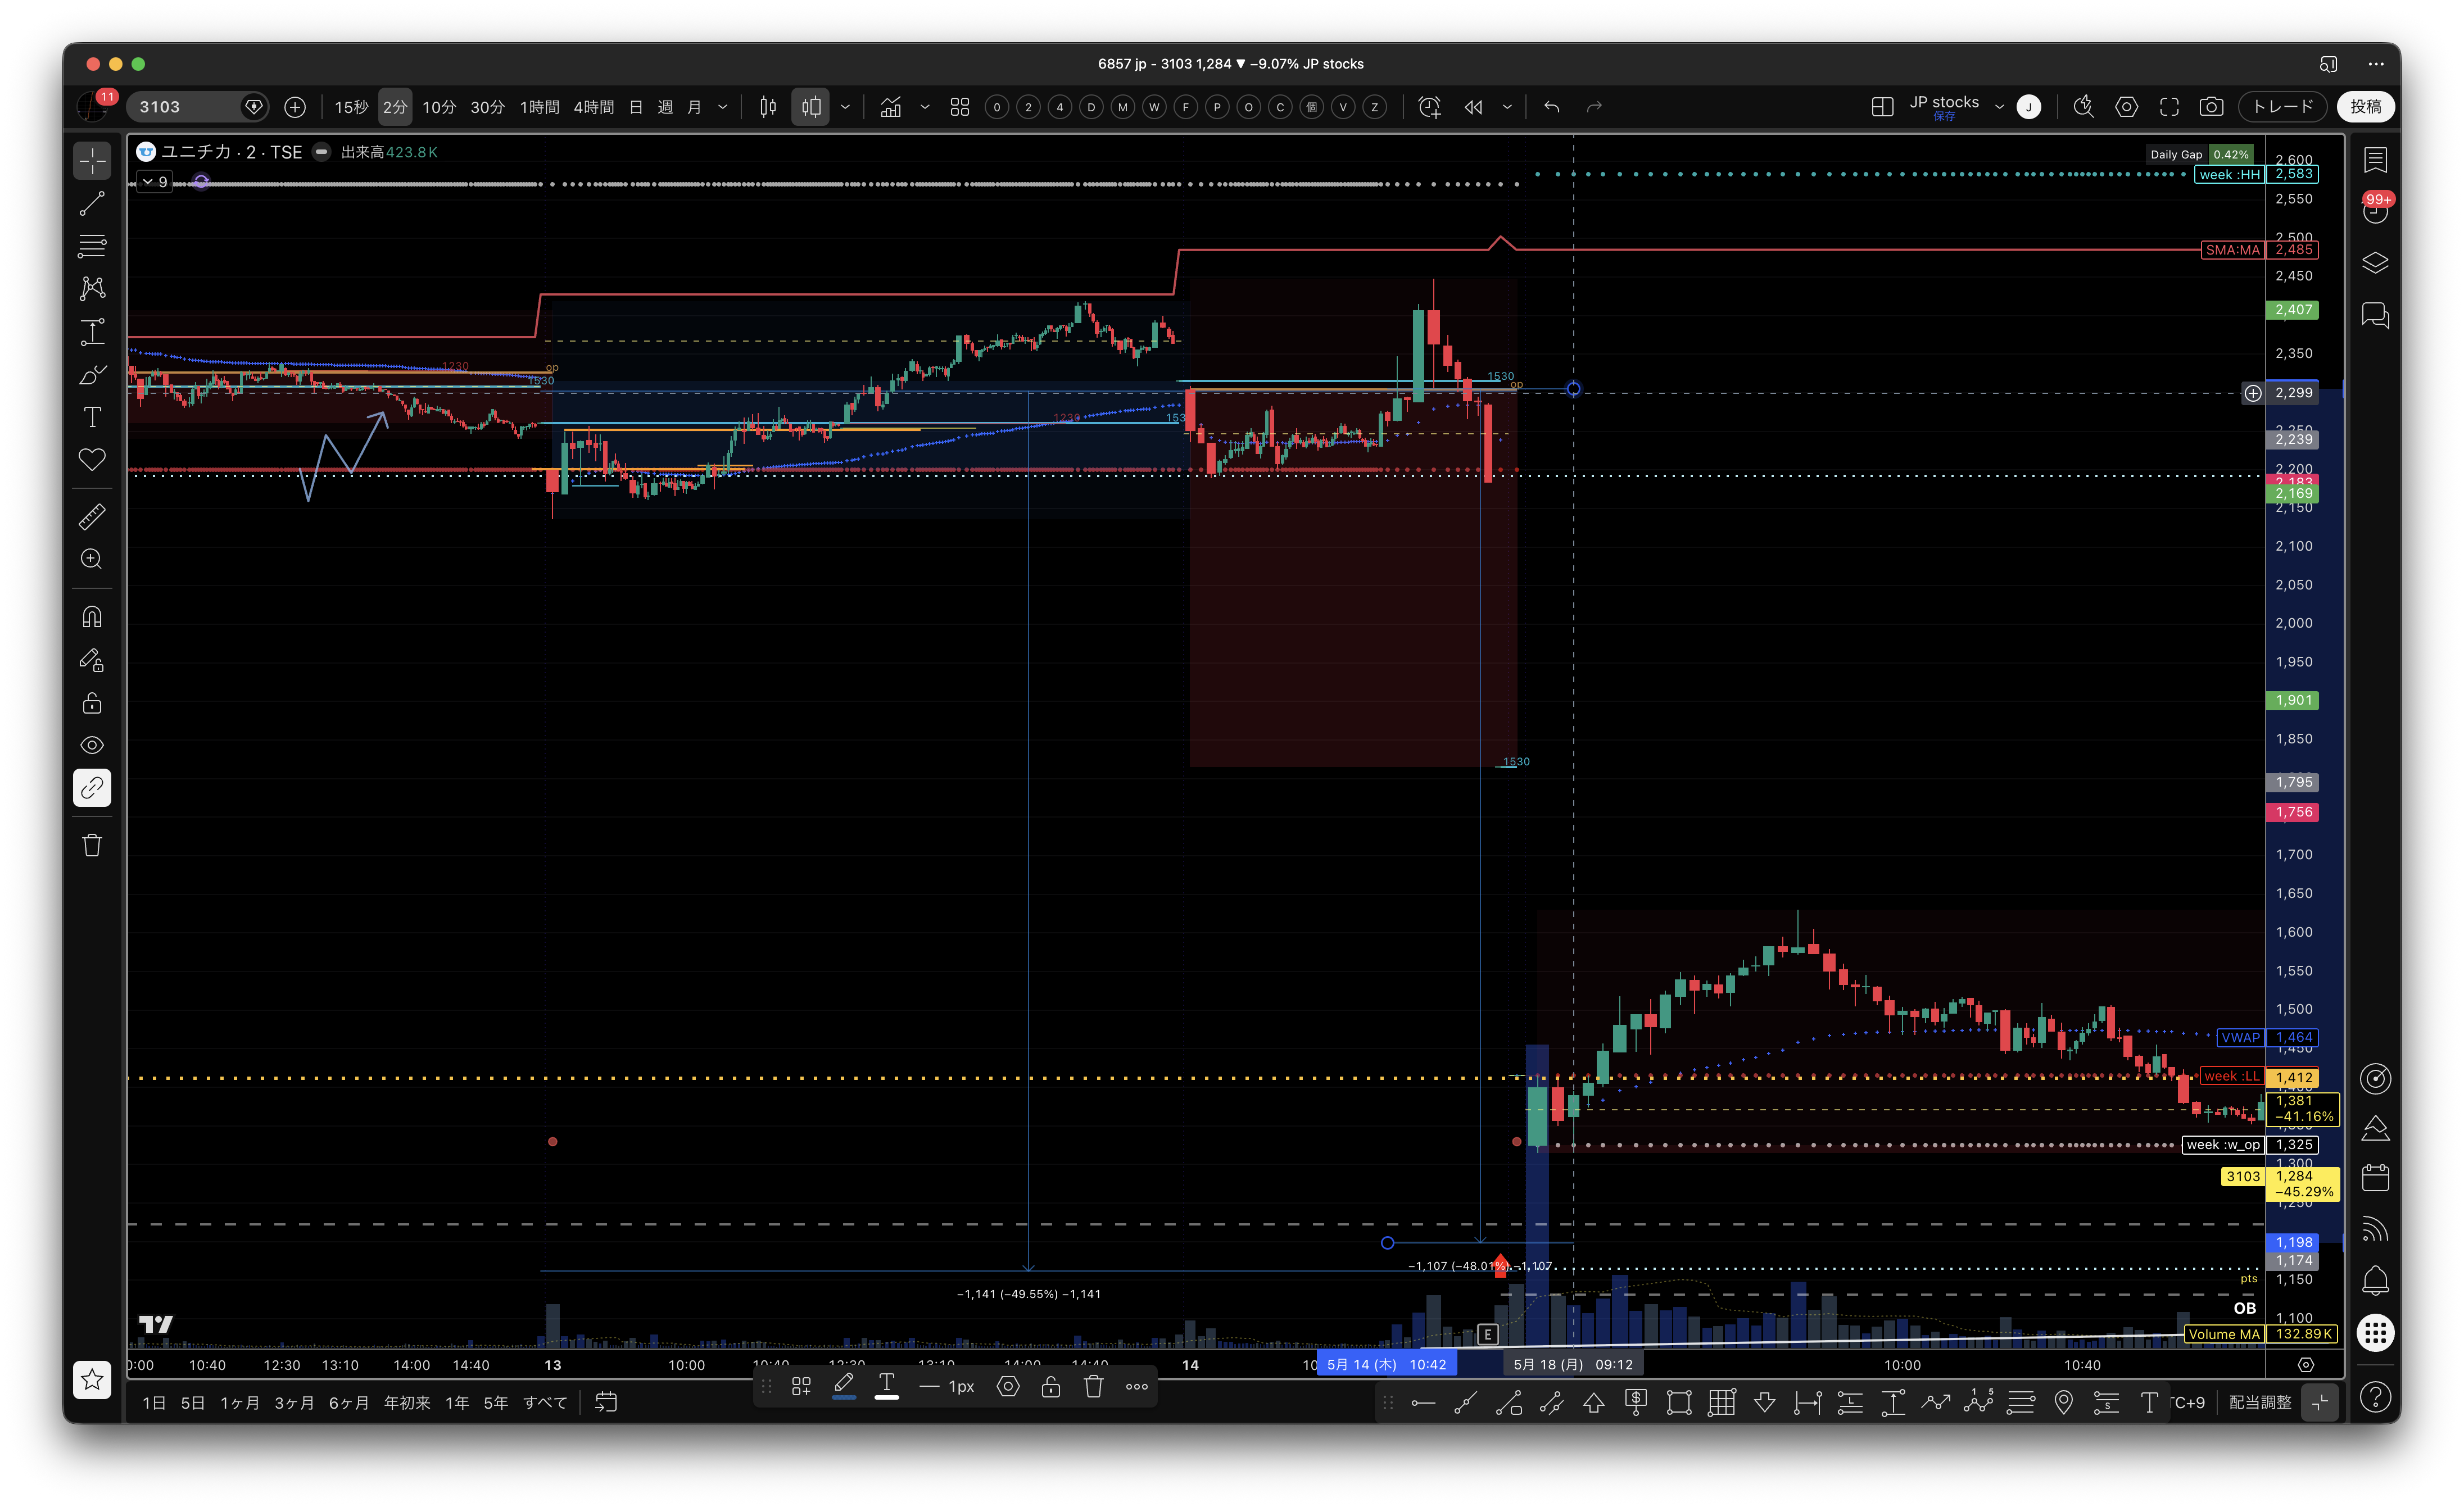Start bar replay mode
This screenshot has height=1507, width=2464.
(x=1474, y=107)
